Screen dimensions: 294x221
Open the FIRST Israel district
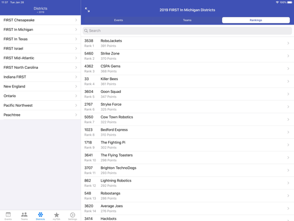click(40, 49)
